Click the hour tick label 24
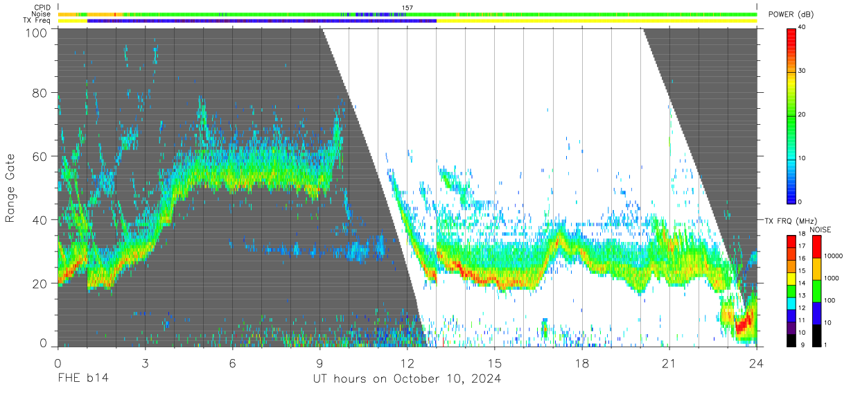Screen dimensions: 851x393 click(x=756, y=363)
